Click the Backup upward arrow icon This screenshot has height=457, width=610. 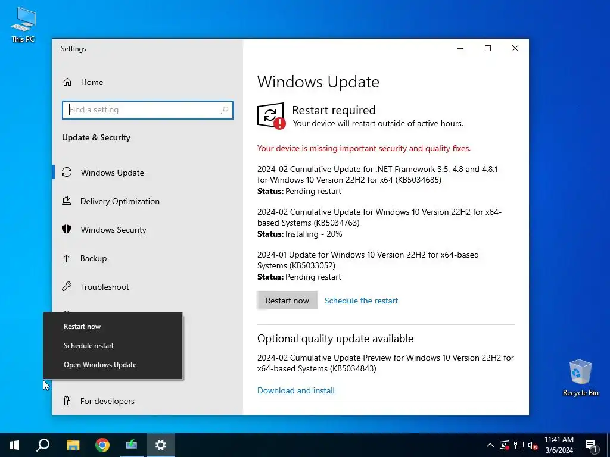click(67, 258)
